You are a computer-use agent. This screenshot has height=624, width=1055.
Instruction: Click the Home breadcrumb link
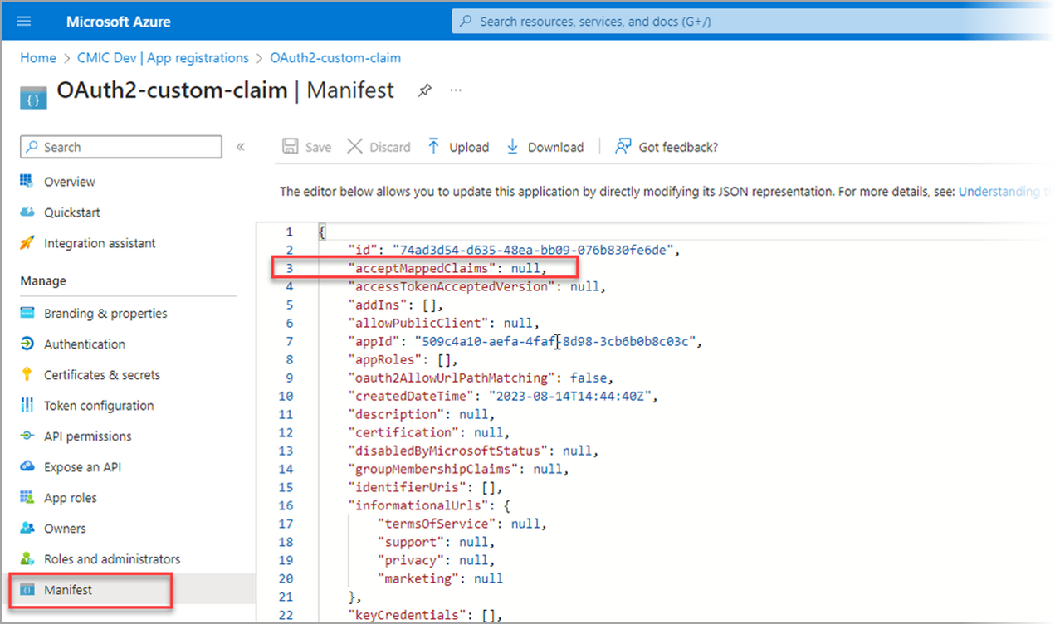click(x=38, y=58)
